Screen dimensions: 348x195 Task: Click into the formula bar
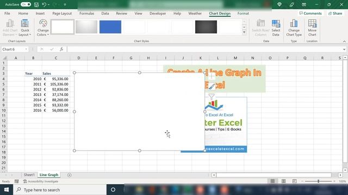point(204,49)
